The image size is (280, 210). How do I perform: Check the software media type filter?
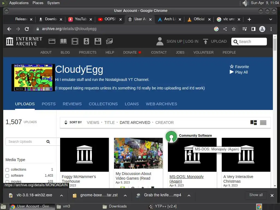tap(7, 176)
